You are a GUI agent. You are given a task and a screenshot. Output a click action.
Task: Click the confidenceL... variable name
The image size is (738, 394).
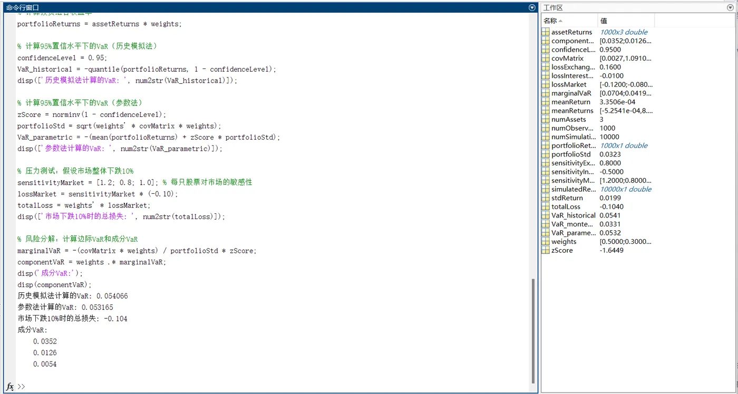point(573,50)
